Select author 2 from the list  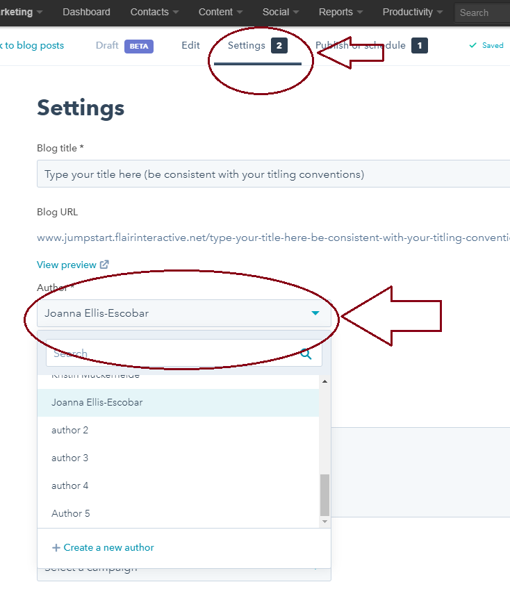70,431
